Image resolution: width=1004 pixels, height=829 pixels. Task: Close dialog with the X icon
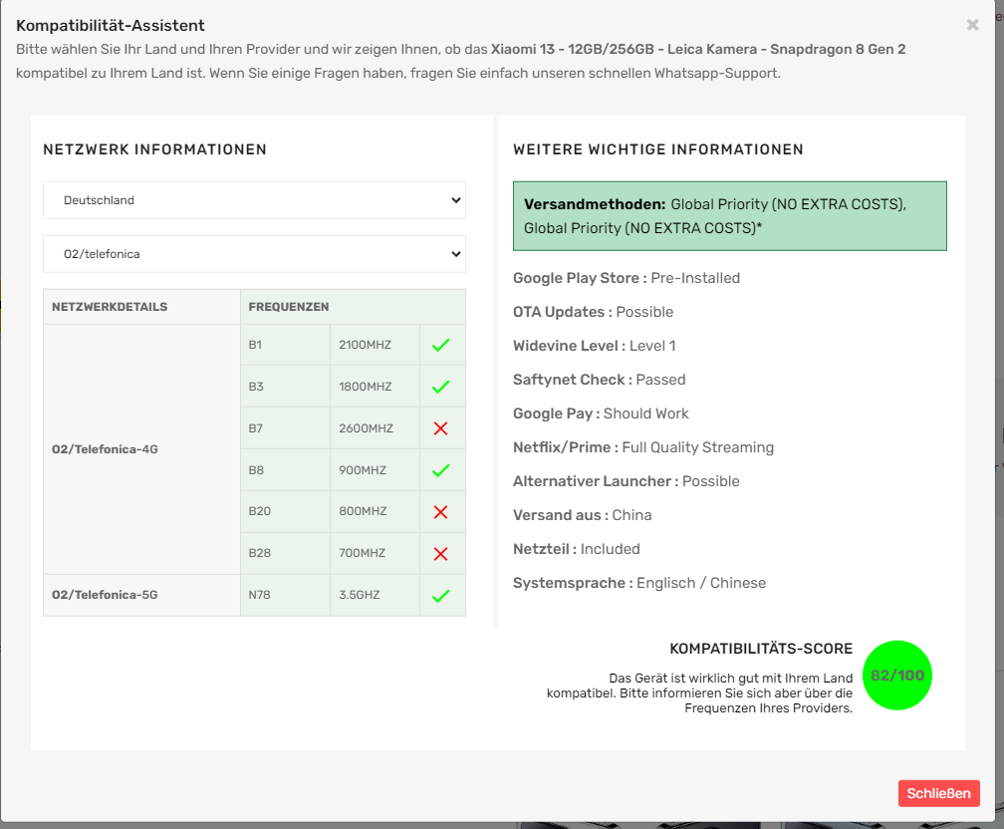pos(972,25)
